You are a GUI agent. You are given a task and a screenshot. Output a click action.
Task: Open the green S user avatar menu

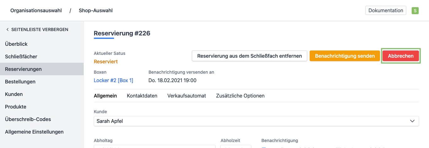(415, 11)
